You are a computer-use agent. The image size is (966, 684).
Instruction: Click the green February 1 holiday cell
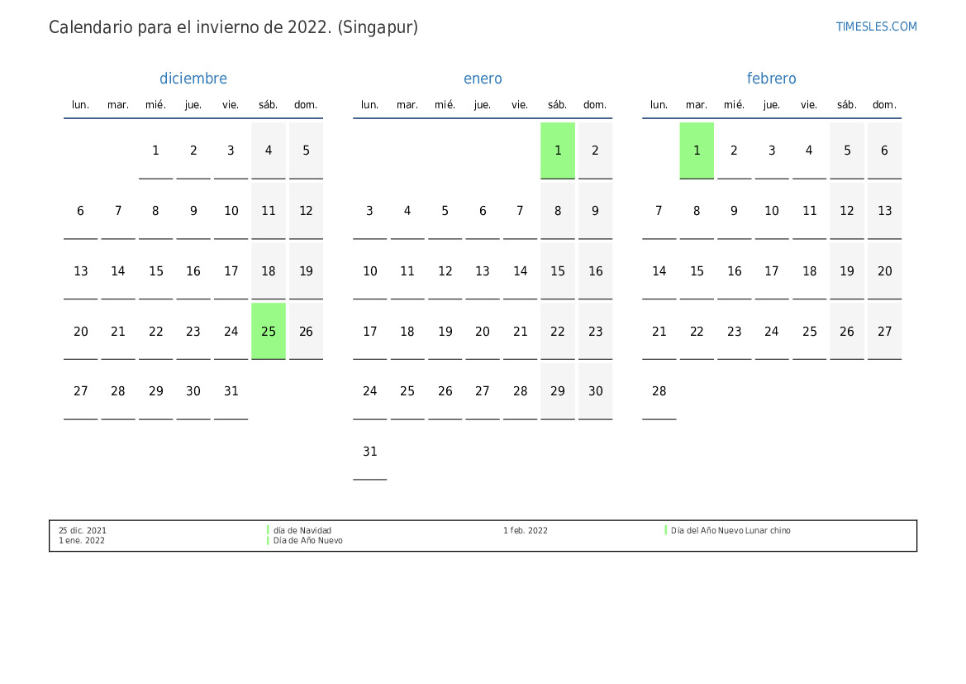click(697, 151)
